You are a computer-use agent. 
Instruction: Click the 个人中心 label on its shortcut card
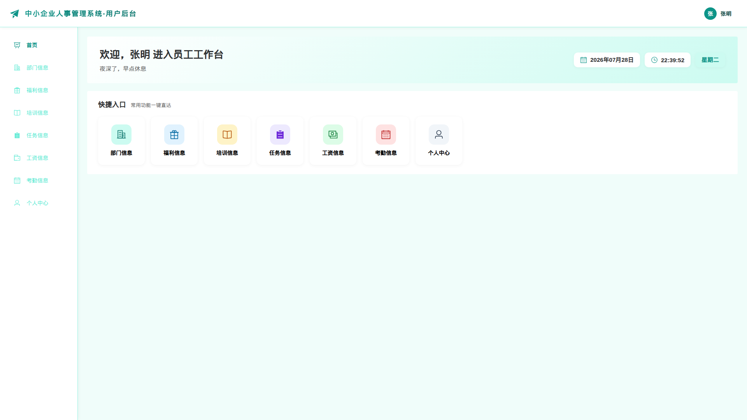point(439,153)
